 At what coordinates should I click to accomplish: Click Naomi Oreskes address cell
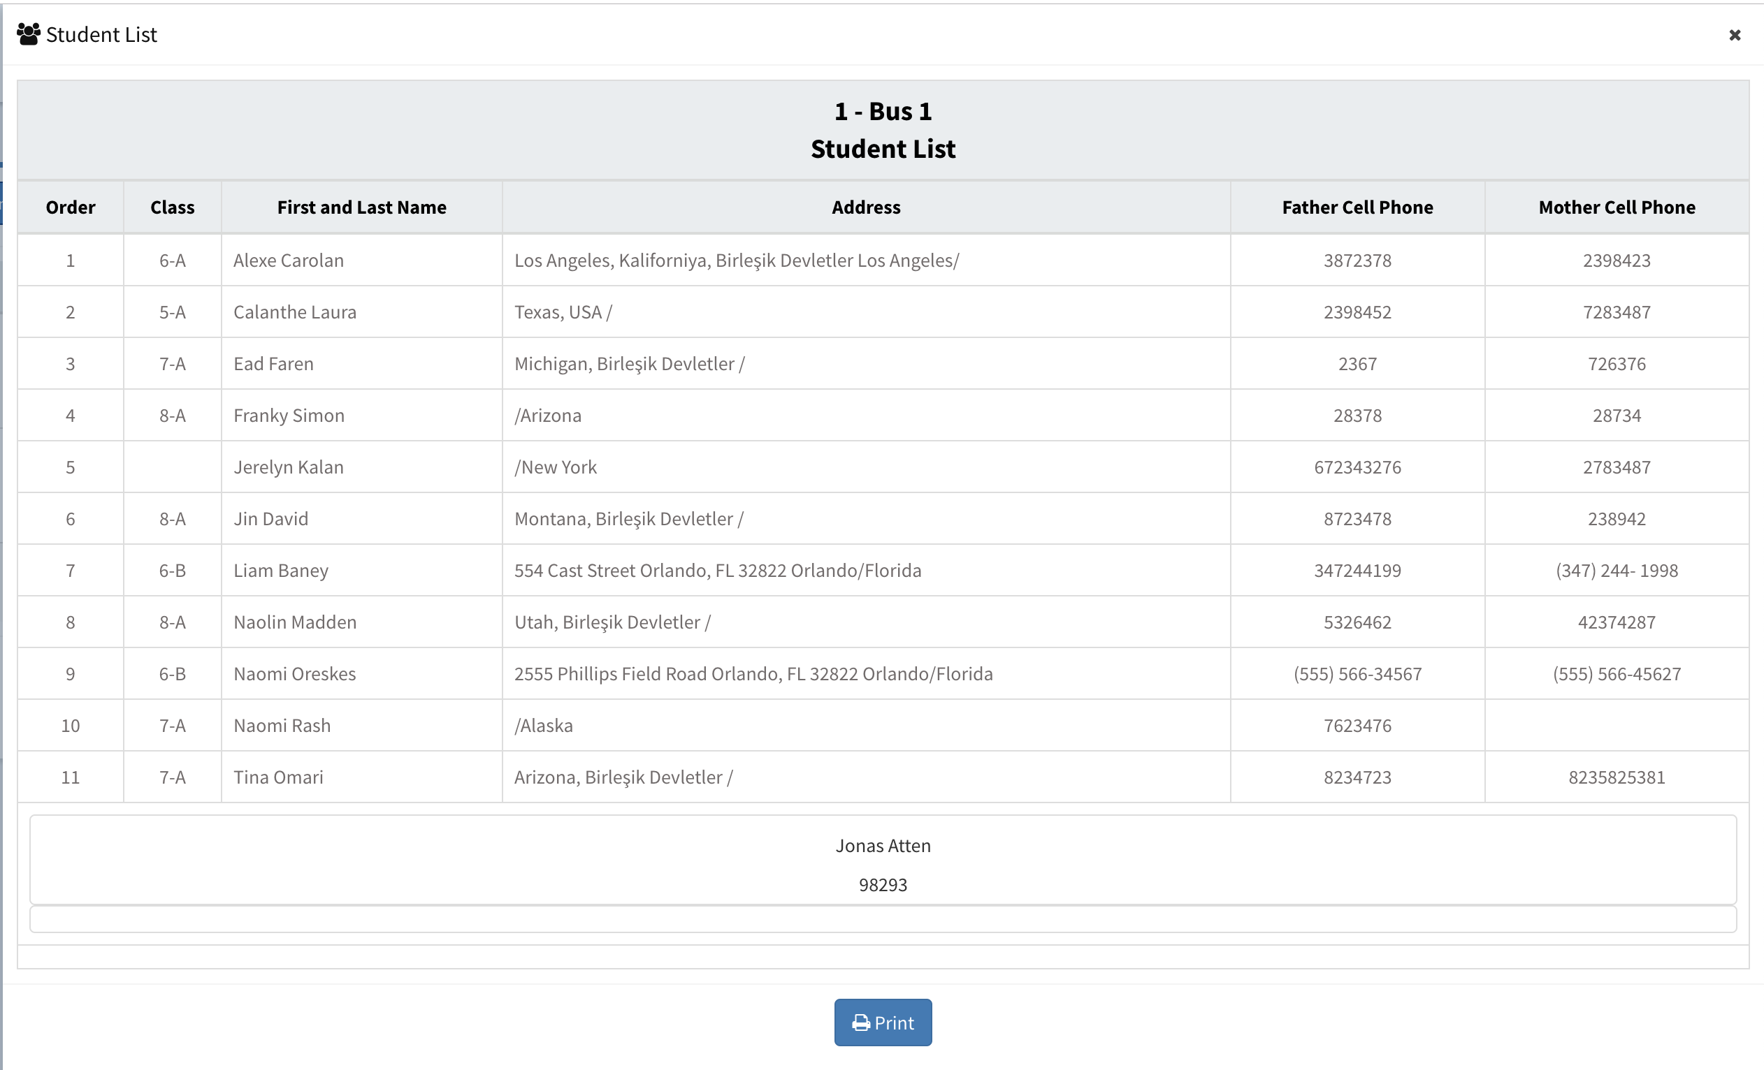(x=753, y=674)
